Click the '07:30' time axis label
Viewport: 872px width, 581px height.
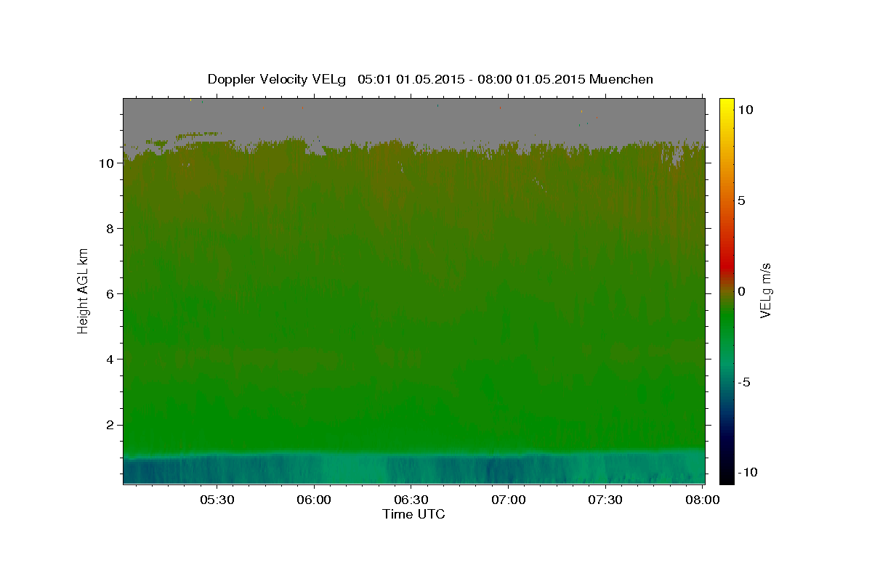(605, 500)
